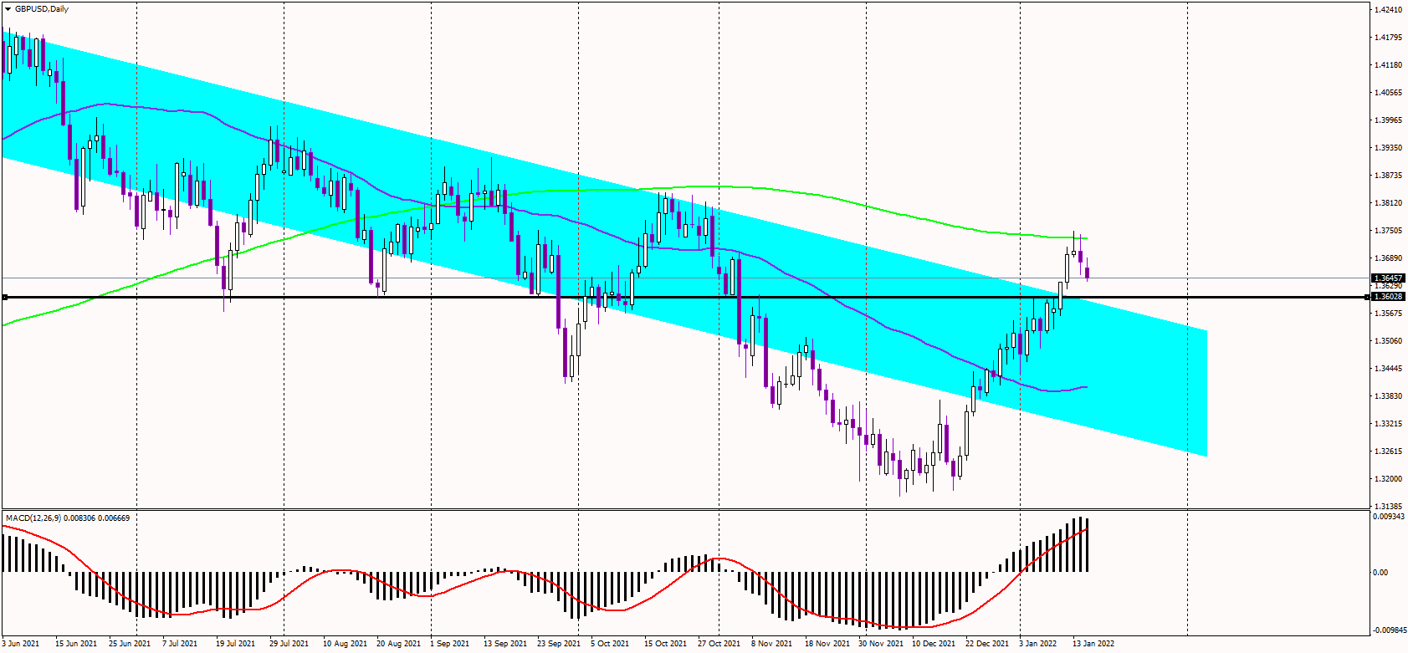Image resolution: width=1408 pixels, height=653 pixels.
Task: Click the 22 Dec 2021 date label
Action: click(x=987, y=644)
